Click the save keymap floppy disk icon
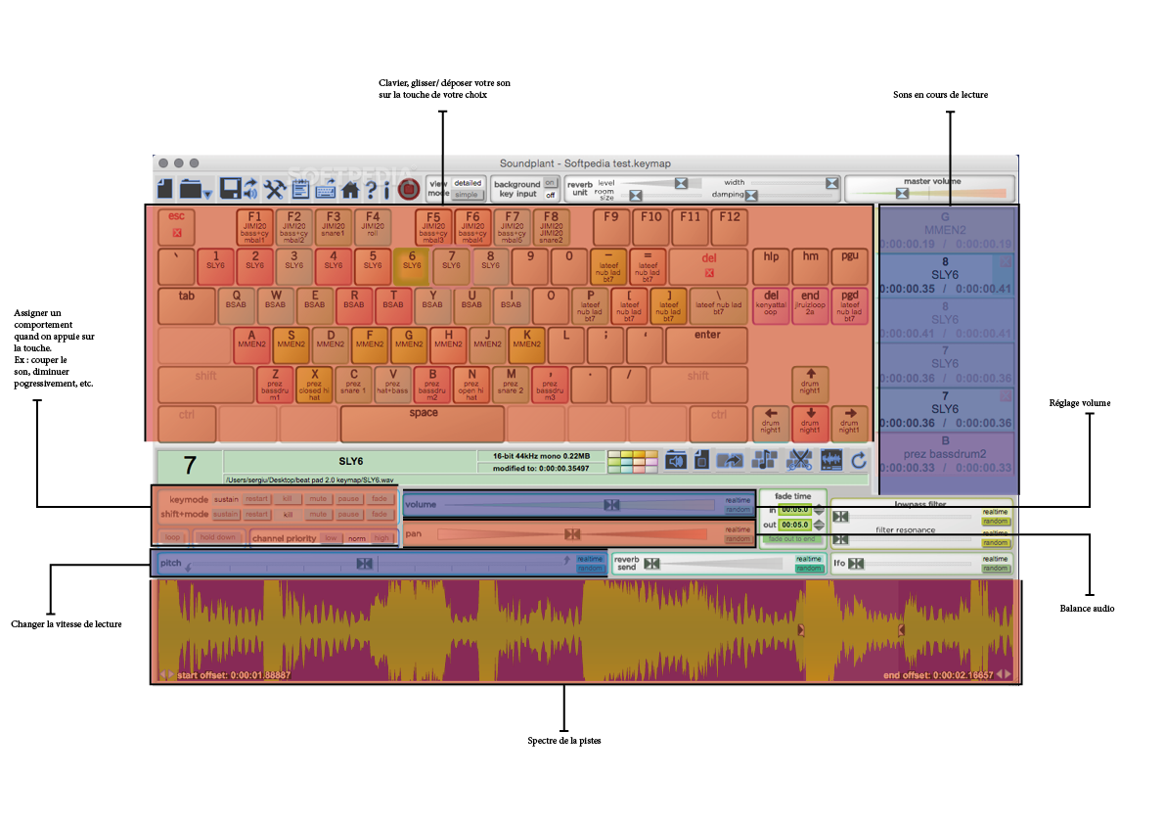The height and width of the screenshot is (824, 1165). 232,189
